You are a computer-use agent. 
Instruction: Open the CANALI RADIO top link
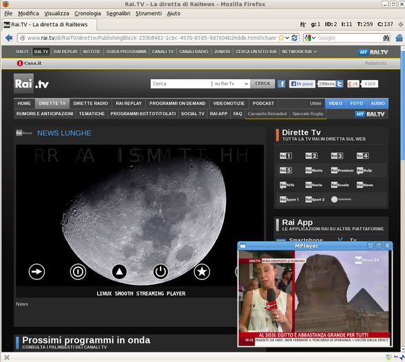click(x=194, y=52)
